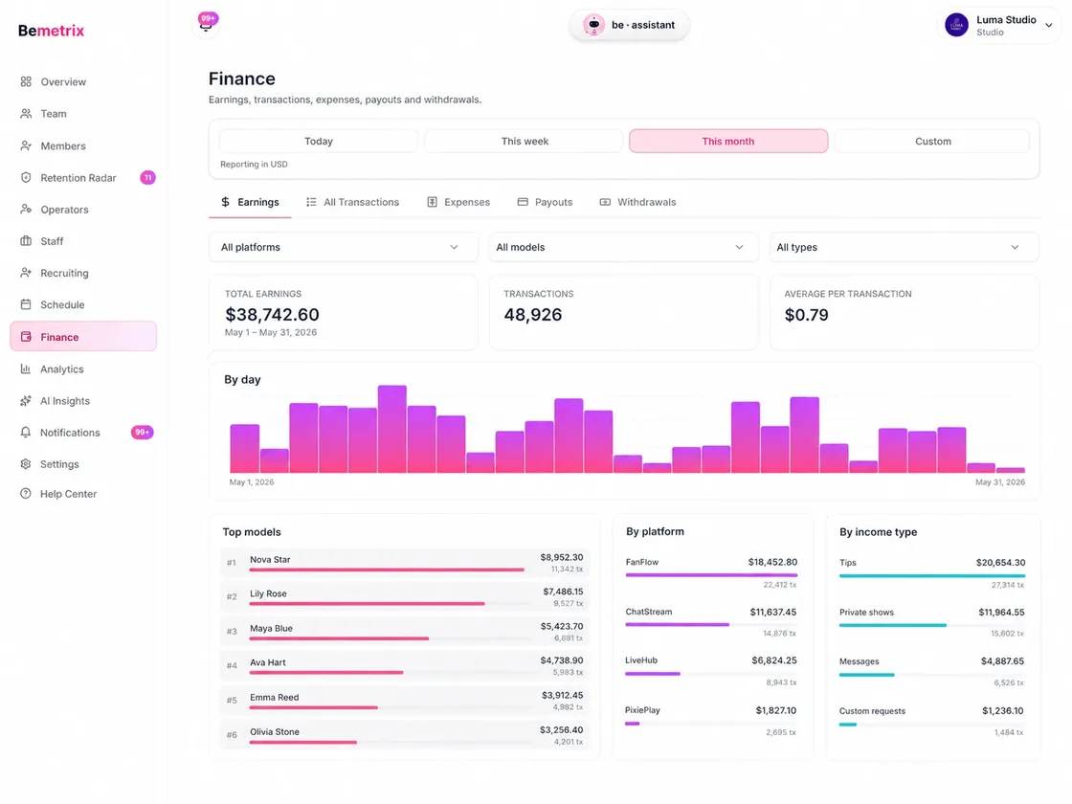Select the This week period option

point(525,142)
